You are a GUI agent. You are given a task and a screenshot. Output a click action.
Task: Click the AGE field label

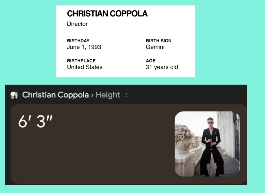pyautogui.click(x=150, y=61)
